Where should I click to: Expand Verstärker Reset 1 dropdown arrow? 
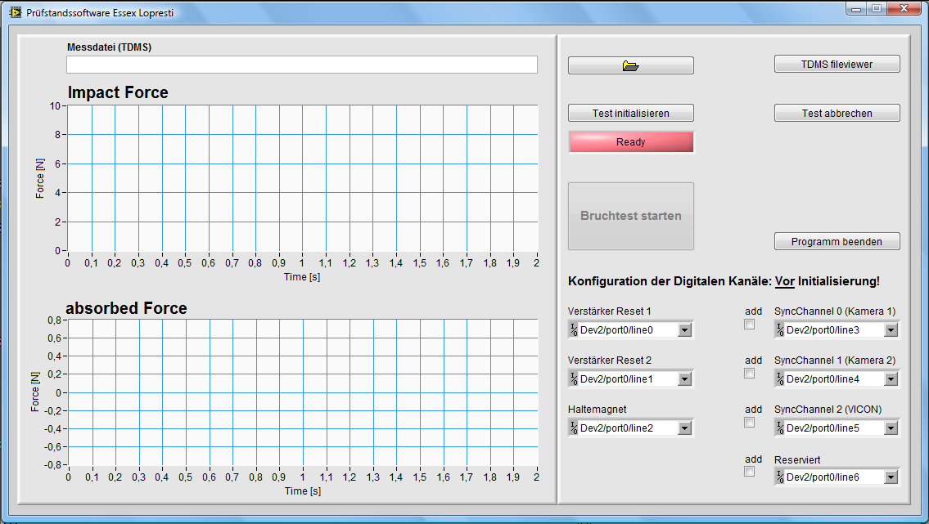click(685, 330)
